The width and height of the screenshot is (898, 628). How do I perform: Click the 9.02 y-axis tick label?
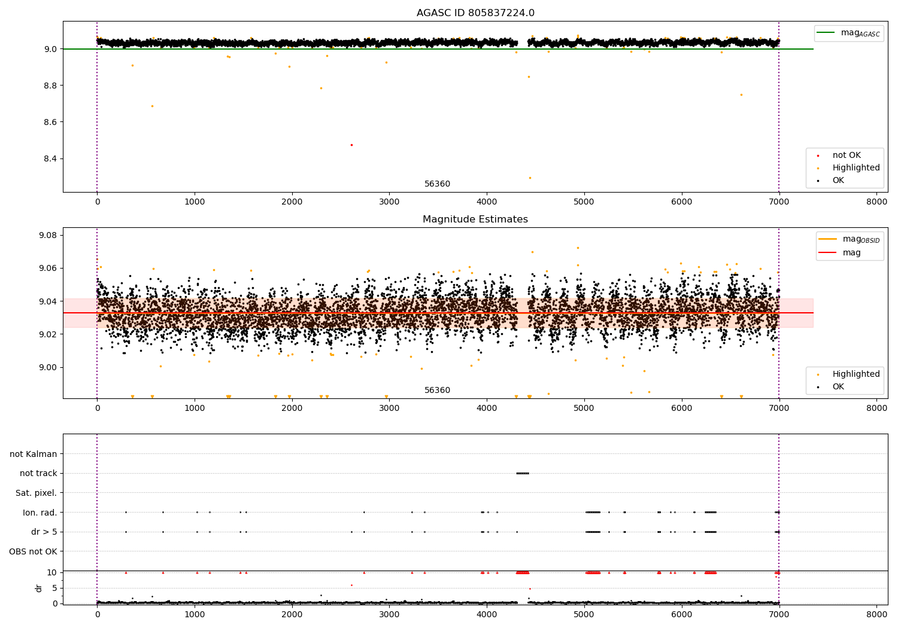(x=48, y=334)
